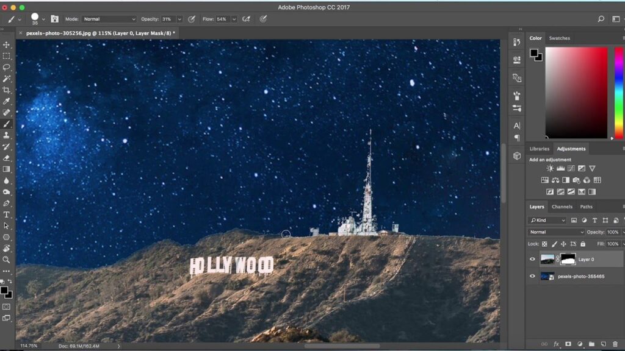Hide the pexels-photo-355465 layer
625x351 pixels.
[533, 276]
